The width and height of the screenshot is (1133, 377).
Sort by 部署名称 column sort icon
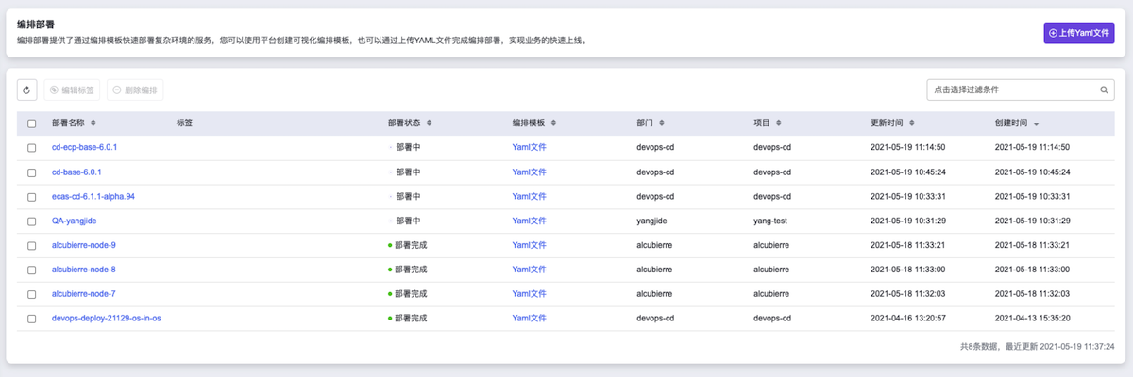[x=93, y=123]
